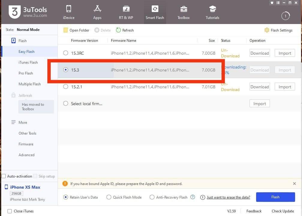Click the 256GB storage badge

pyautogui.click(x=16, y=193)
